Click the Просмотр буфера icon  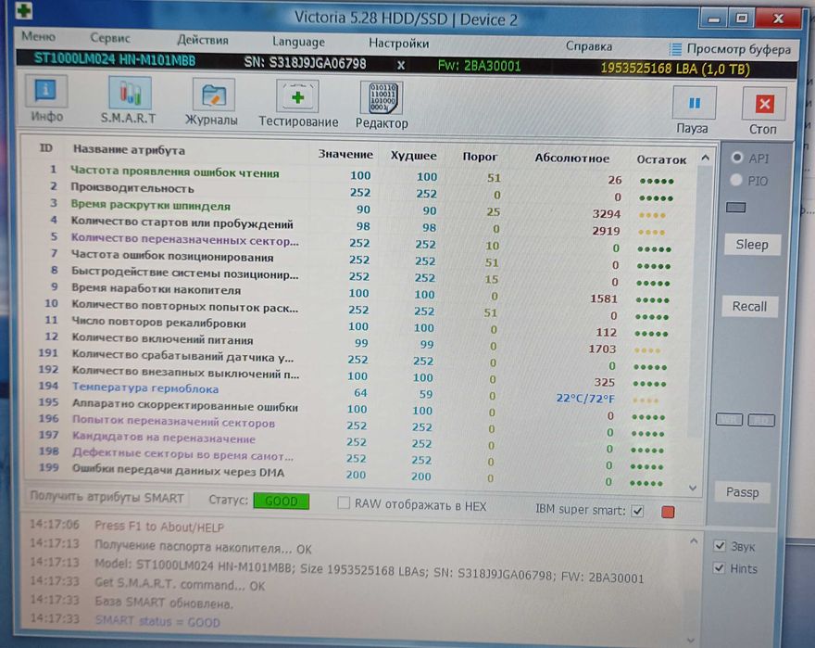pos(675,49)
